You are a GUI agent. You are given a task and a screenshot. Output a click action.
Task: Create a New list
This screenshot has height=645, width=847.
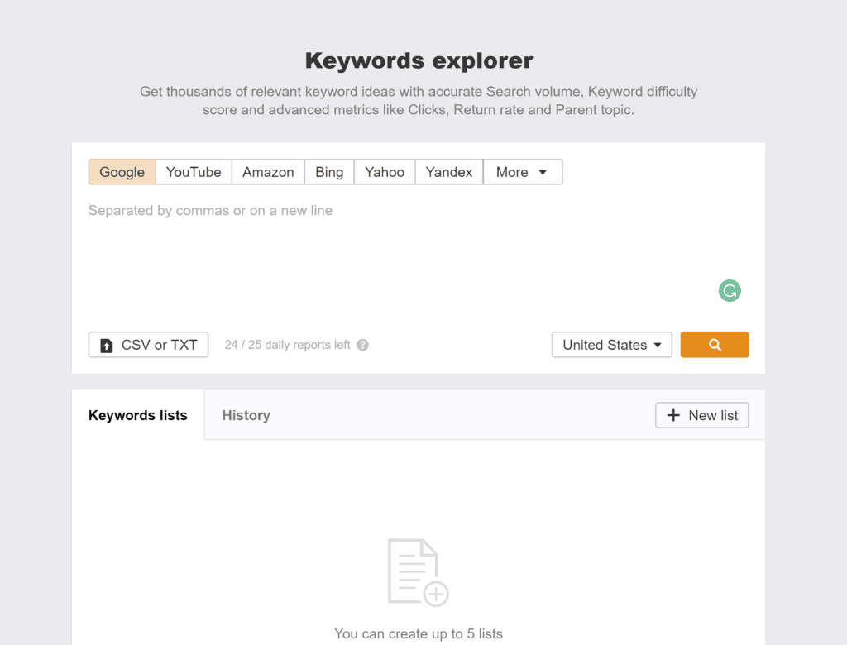701,415
